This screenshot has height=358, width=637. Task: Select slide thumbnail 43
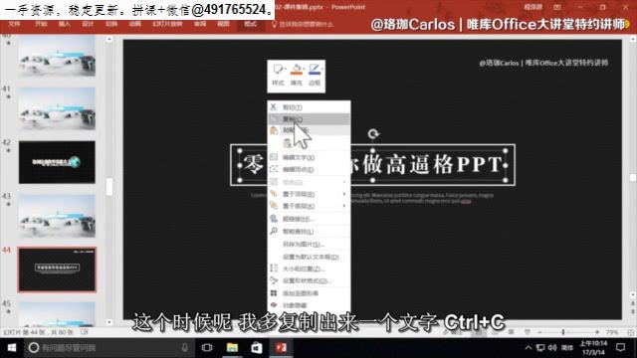pos(57,216)
